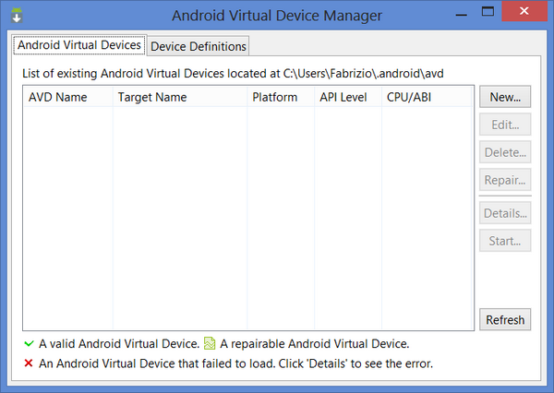
Task: Sort by the AVD Name column header
Action: point(57,97)
